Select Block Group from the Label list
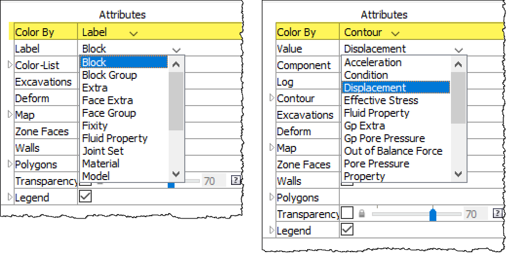 (110, 75)
